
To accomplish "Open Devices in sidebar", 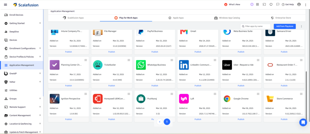I will (13, 40).
